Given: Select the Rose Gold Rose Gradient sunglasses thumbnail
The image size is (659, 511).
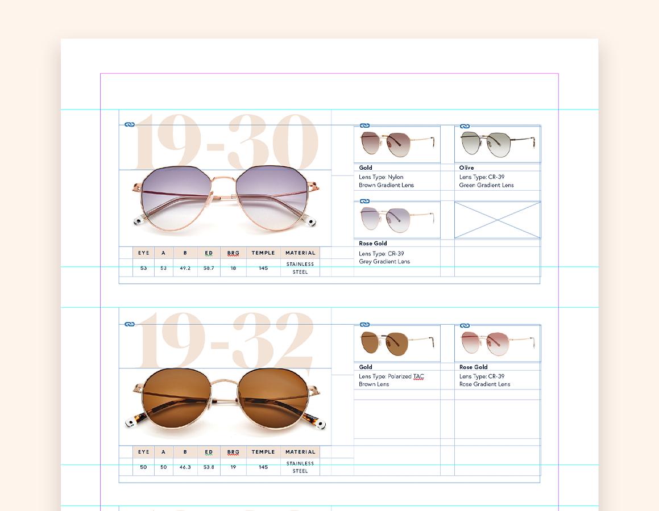Looking at the screenshot, I should [498, 343].
